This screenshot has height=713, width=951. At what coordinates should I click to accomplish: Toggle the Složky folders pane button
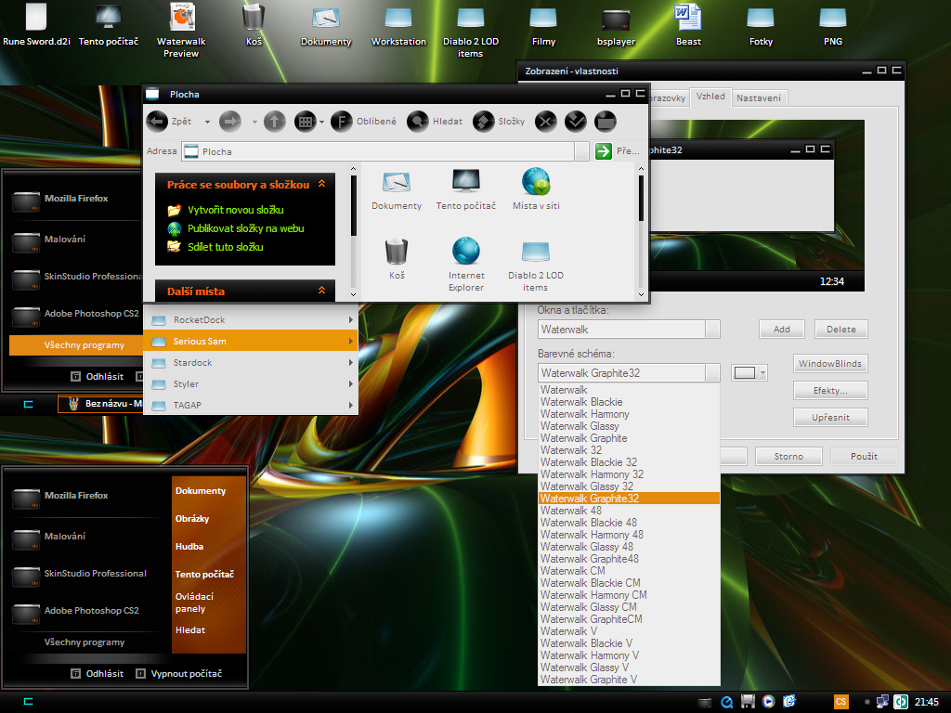coord(499,122)
